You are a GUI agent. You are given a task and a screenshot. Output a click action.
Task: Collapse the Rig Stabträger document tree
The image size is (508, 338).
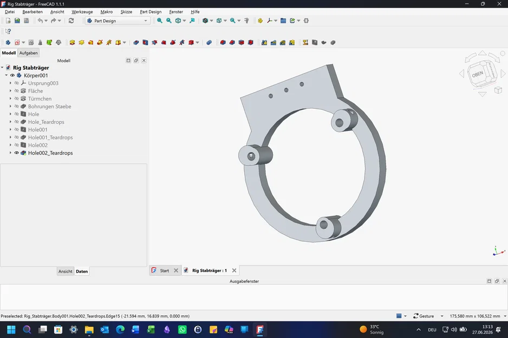click(2, 68)
